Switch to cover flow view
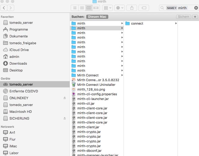Screen dimensions: 199x156 tap(96, 8)
